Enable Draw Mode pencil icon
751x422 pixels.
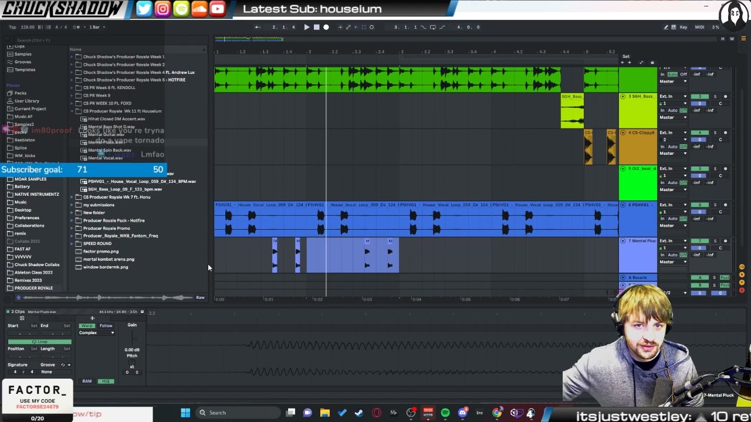click(x=666, y=27)
